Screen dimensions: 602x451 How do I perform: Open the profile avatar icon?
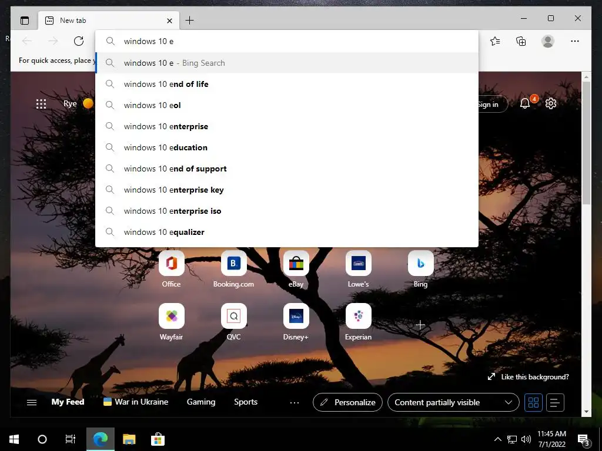(548, 41)
